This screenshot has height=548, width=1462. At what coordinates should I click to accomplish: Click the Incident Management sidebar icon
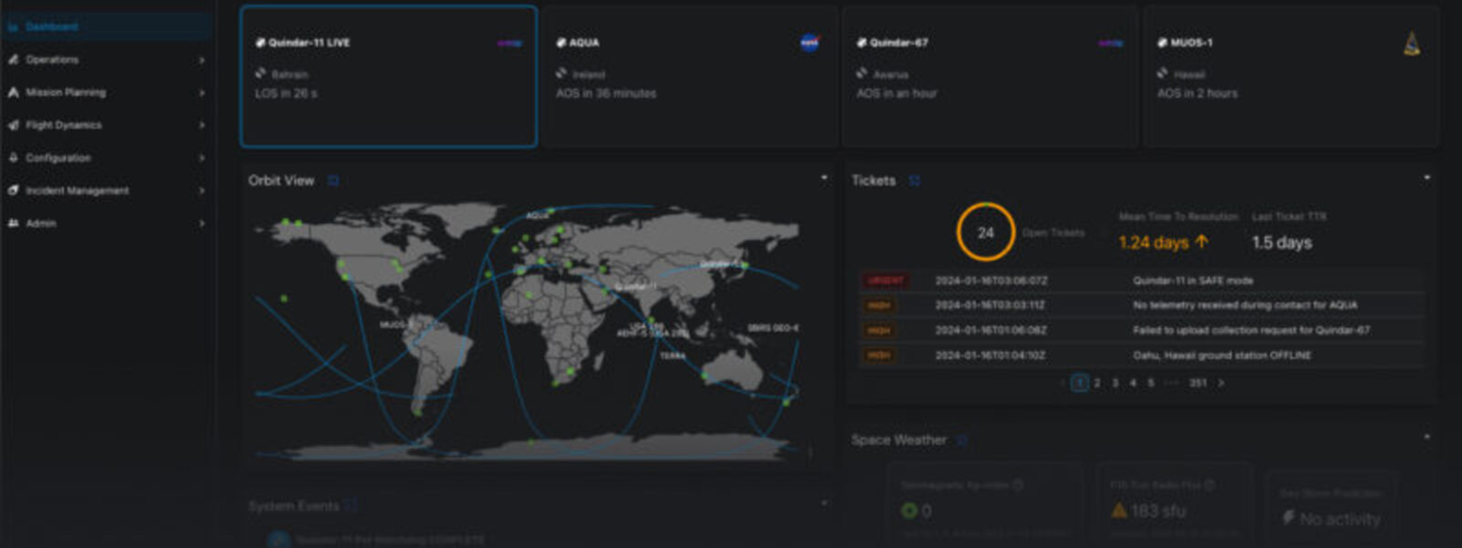(x=13, y=191)
